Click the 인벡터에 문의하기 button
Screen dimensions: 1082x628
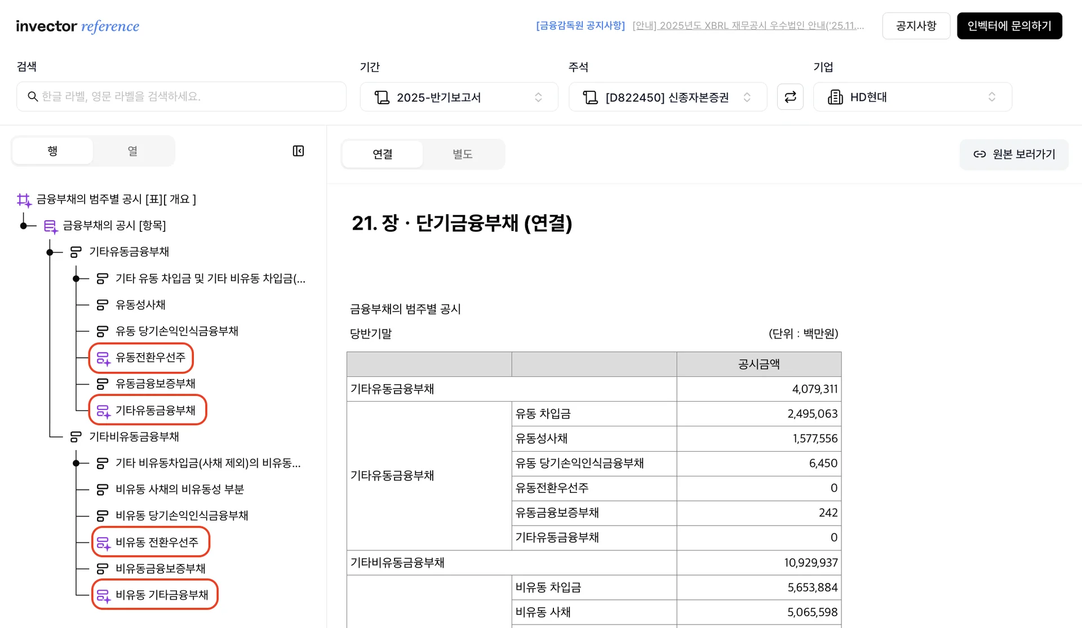tap(1009, 26)
